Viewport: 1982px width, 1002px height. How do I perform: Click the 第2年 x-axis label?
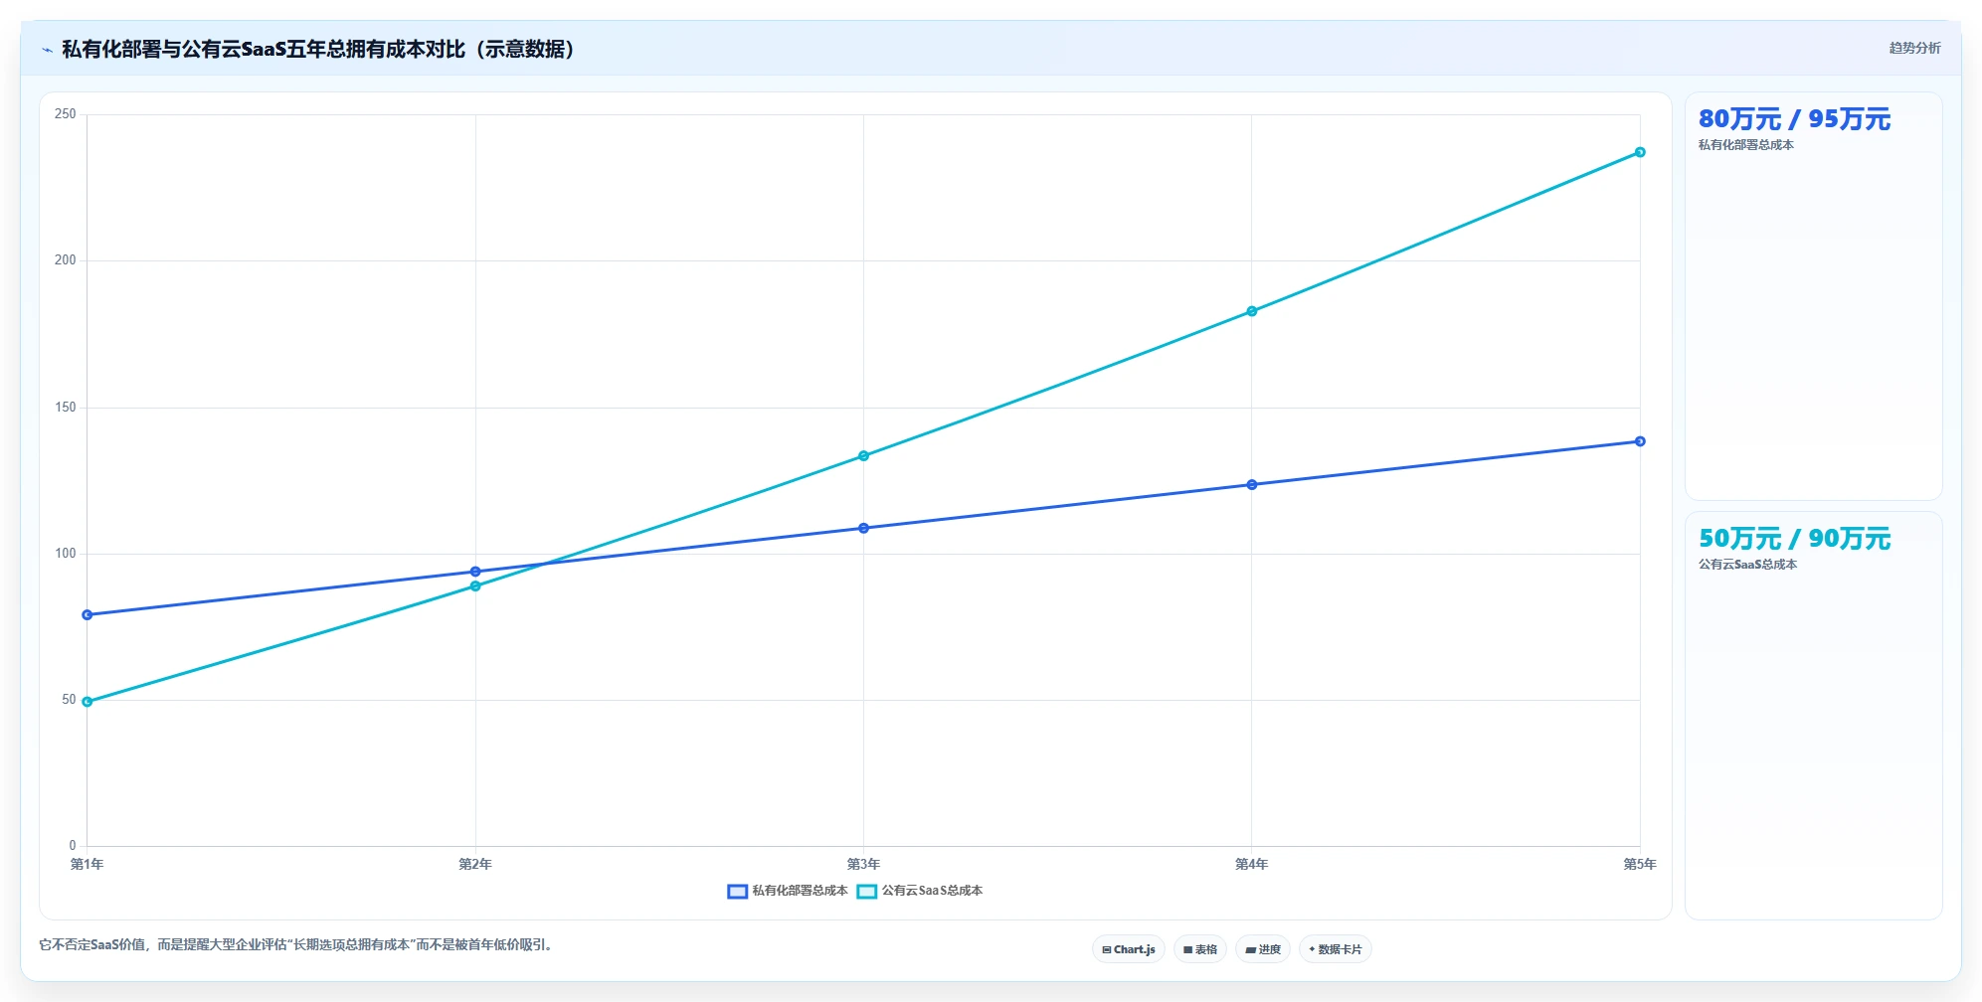tap(475, 864)
